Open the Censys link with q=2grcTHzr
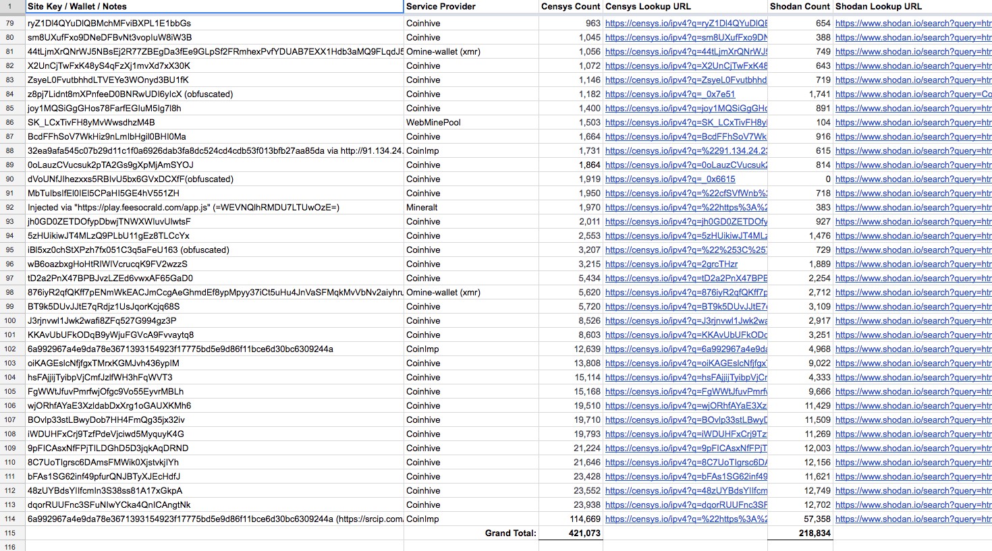This screenshot has width=992, height=551. pyautogui.click(x=671, y=264)
